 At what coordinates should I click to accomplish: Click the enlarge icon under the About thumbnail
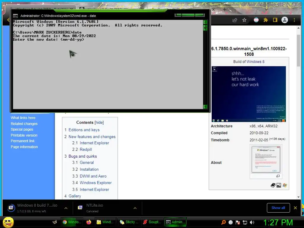click(x=278, y=176)
